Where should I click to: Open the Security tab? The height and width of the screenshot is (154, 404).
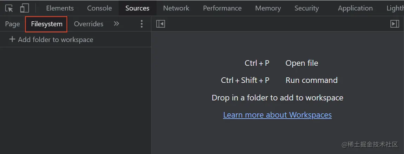tap(306, 8)
